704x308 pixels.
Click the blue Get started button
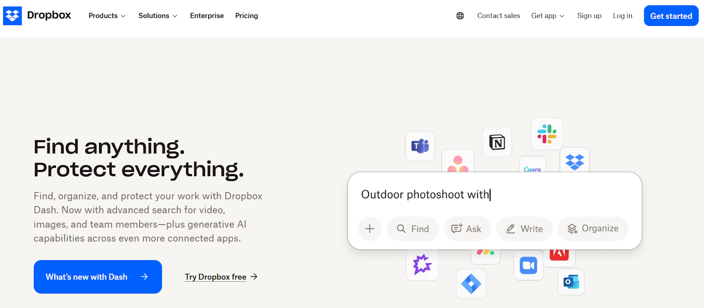tap(671, 16)
